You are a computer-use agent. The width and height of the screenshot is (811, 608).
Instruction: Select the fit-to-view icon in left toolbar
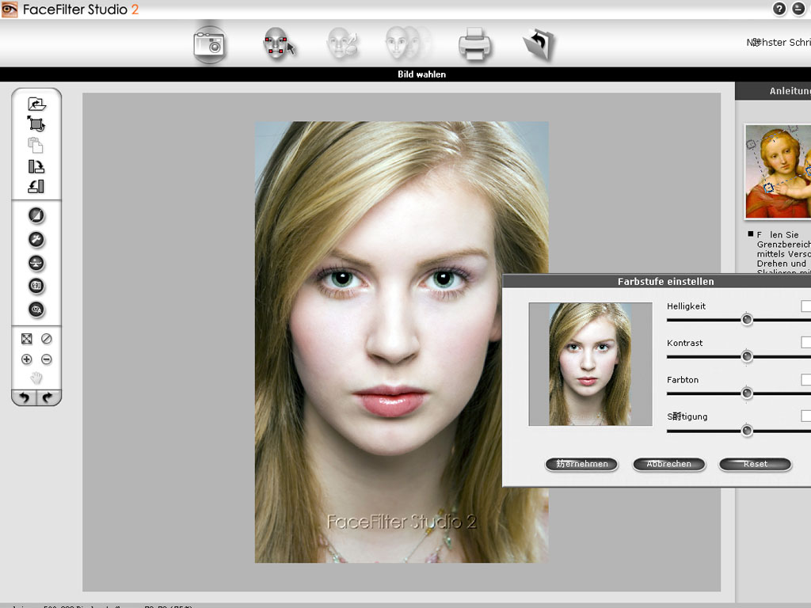(26, 339)
